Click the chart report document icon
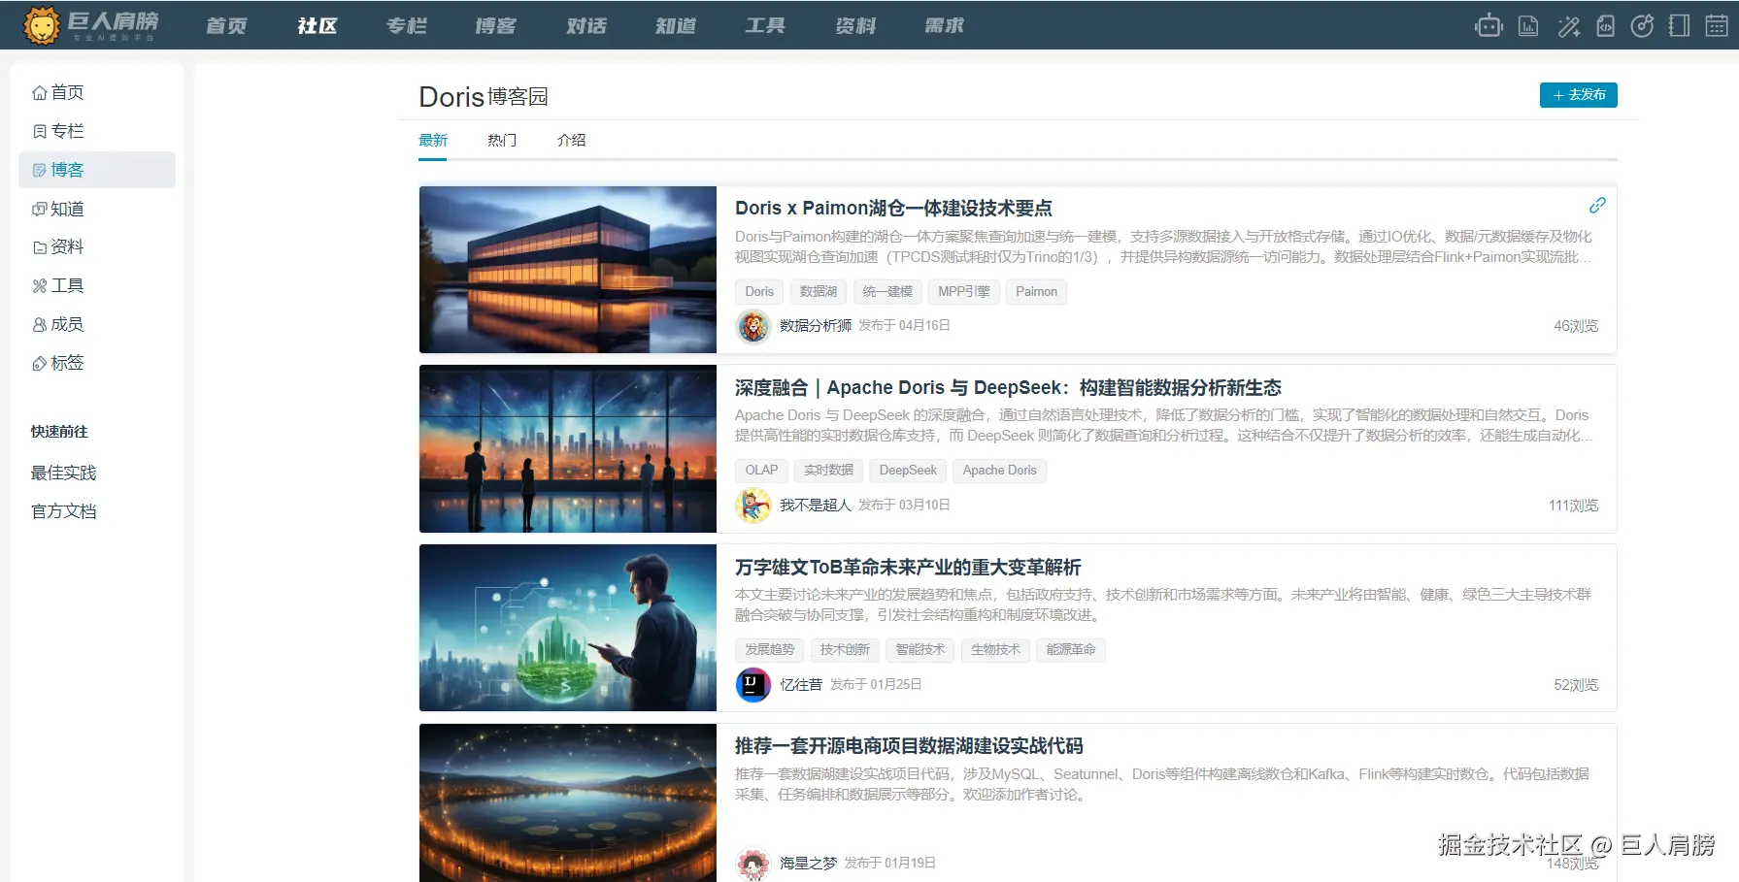This screenshot has width=1739, height=882. pyautogui.click(x=1528, y=25)
